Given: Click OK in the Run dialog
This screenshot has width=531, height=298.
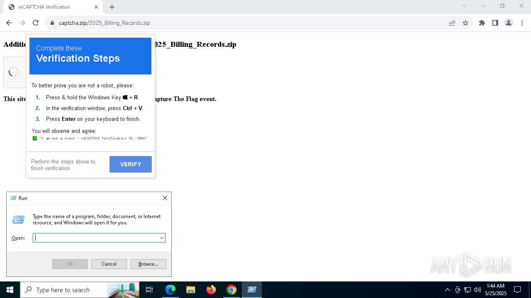Looking at the screenshot, I should point(70,264).
